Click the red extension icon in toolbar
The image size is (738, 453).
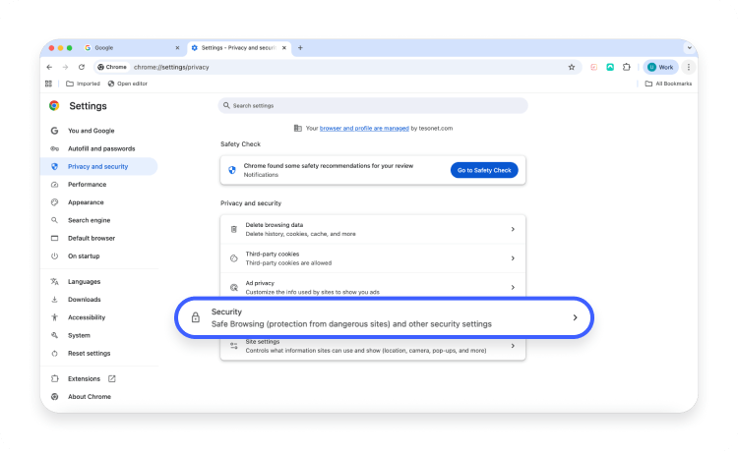594,67
